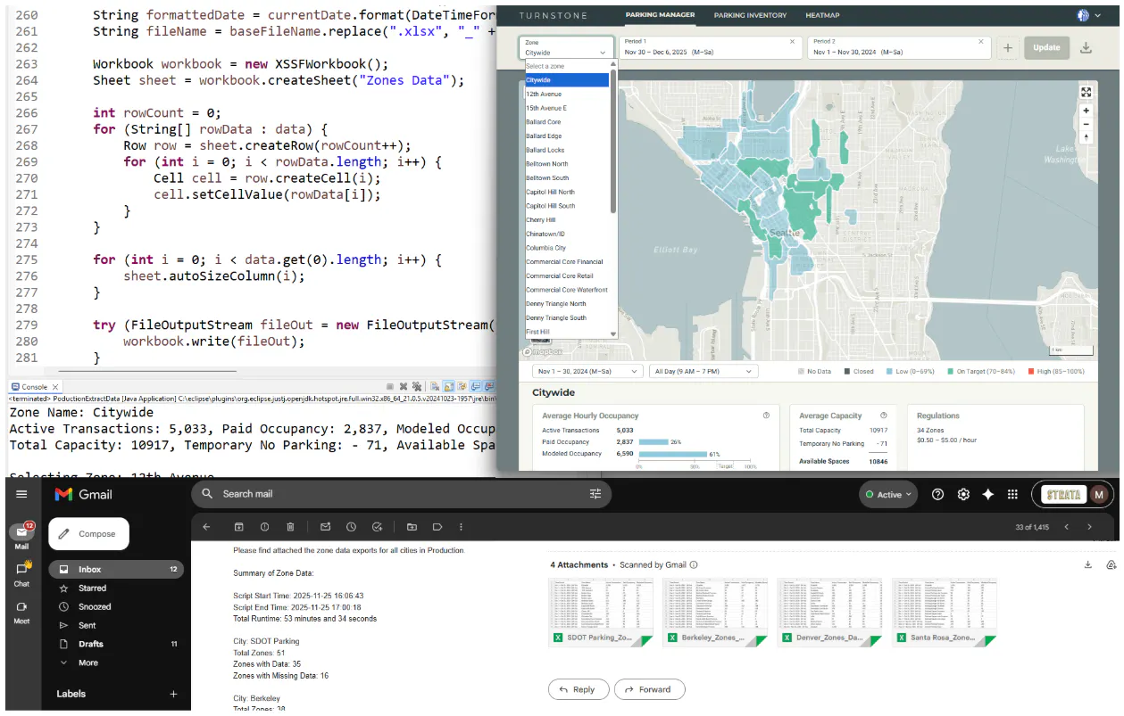The image size is (1124, 716).
Task: Report the open email as spam
Action: tap(264, 527)
